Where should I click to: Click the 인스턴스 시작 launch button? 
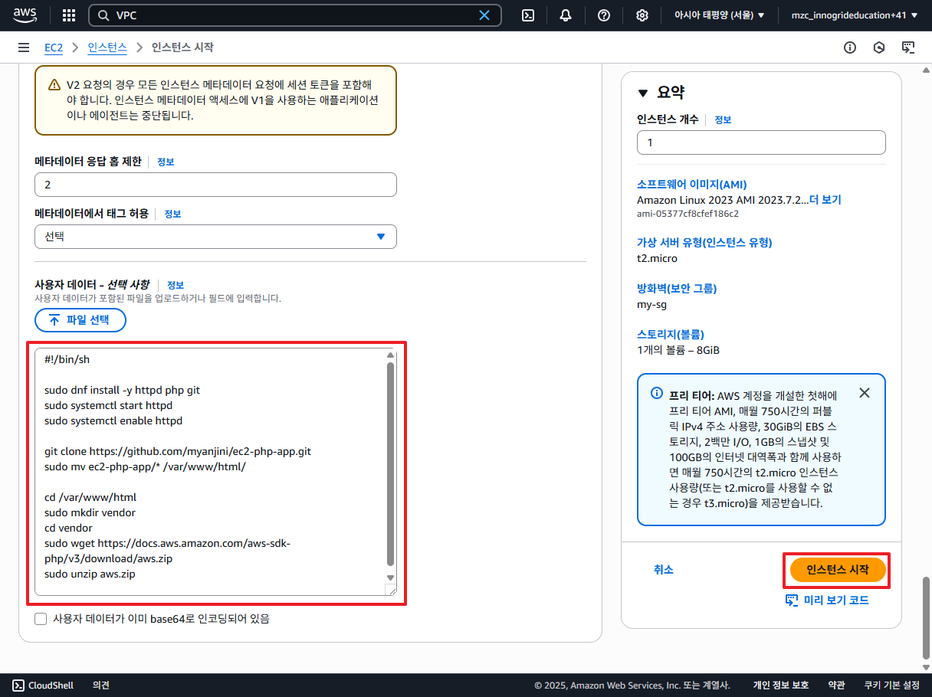click(838, 570)
